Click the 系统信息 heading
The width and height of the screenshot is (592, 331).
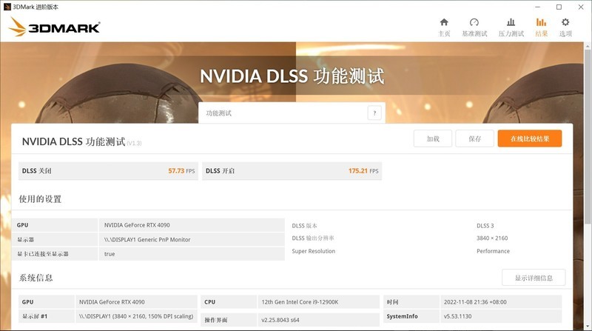click(36, 278)
